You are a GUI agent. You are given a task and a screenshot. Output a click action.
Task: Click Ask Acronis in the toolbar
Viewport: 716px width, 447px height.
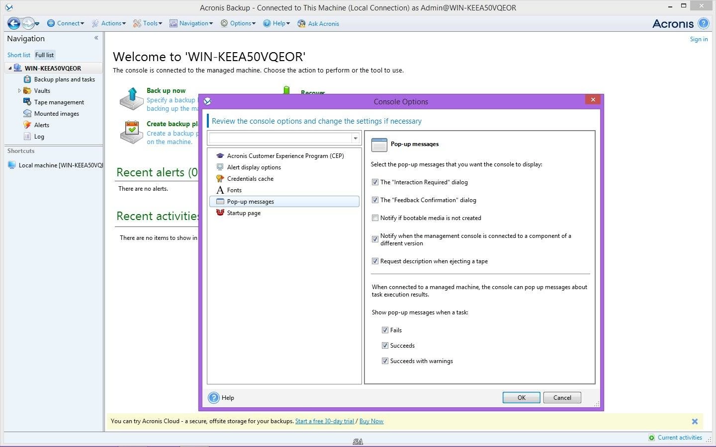(x=318, y=23)
